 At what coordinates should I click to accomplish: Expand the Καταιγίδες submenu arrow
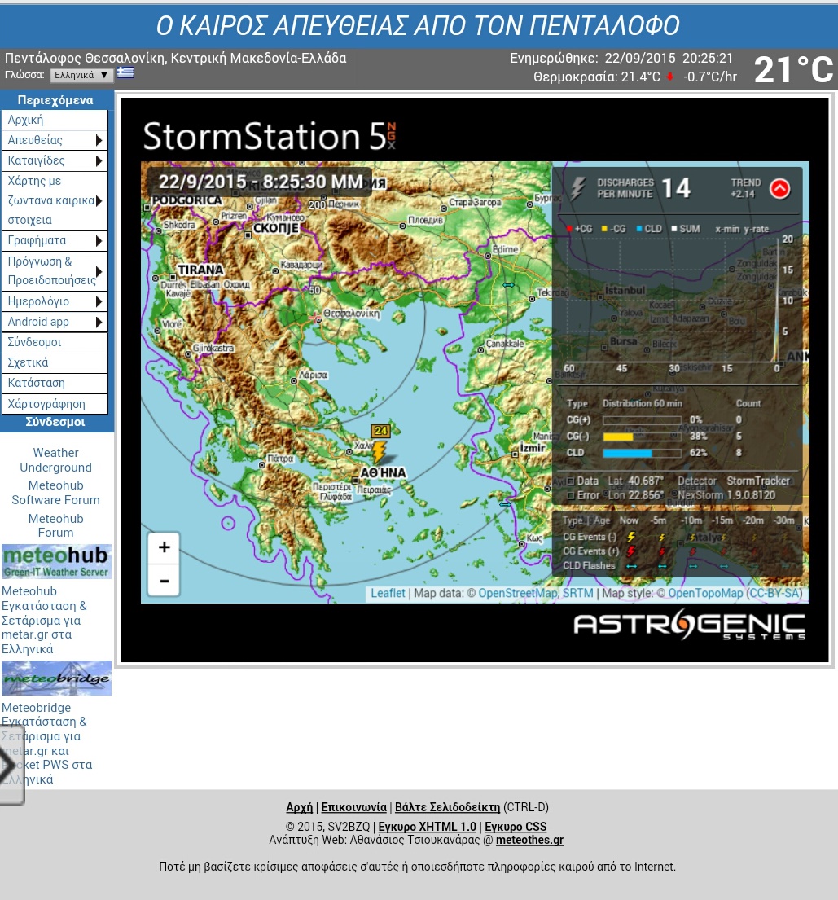(99, 160)
